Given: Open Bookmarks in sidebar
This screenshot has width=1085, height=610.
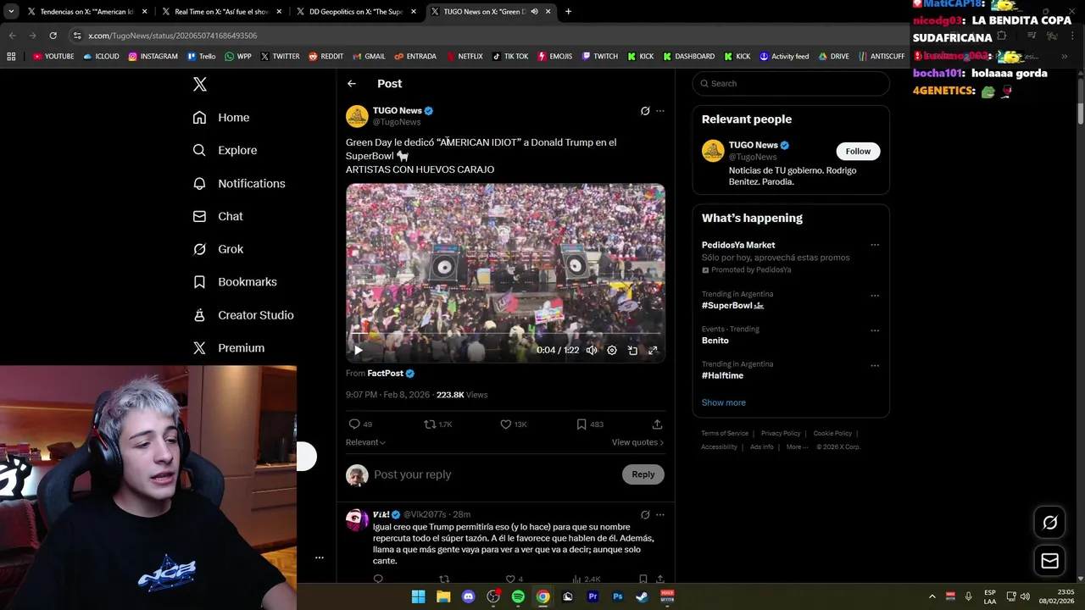Looking at the screenshot, I should coord(235,282).
